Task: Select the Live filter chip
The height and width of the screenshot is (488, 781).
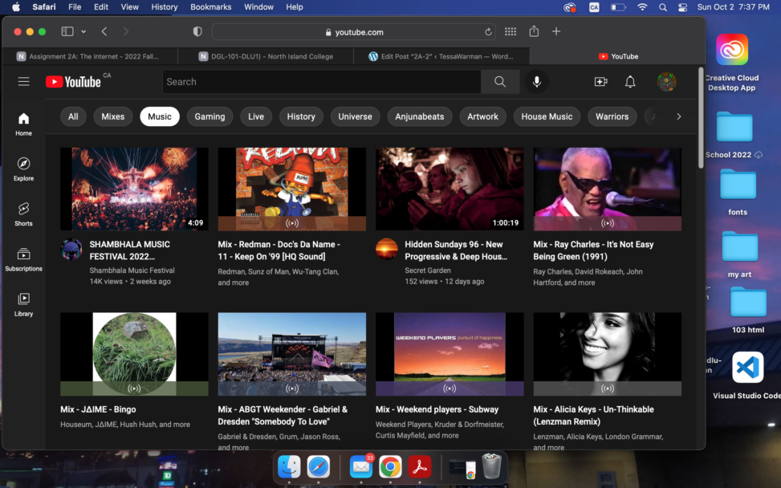Action: pyautogui.click(x=256, y=116)
